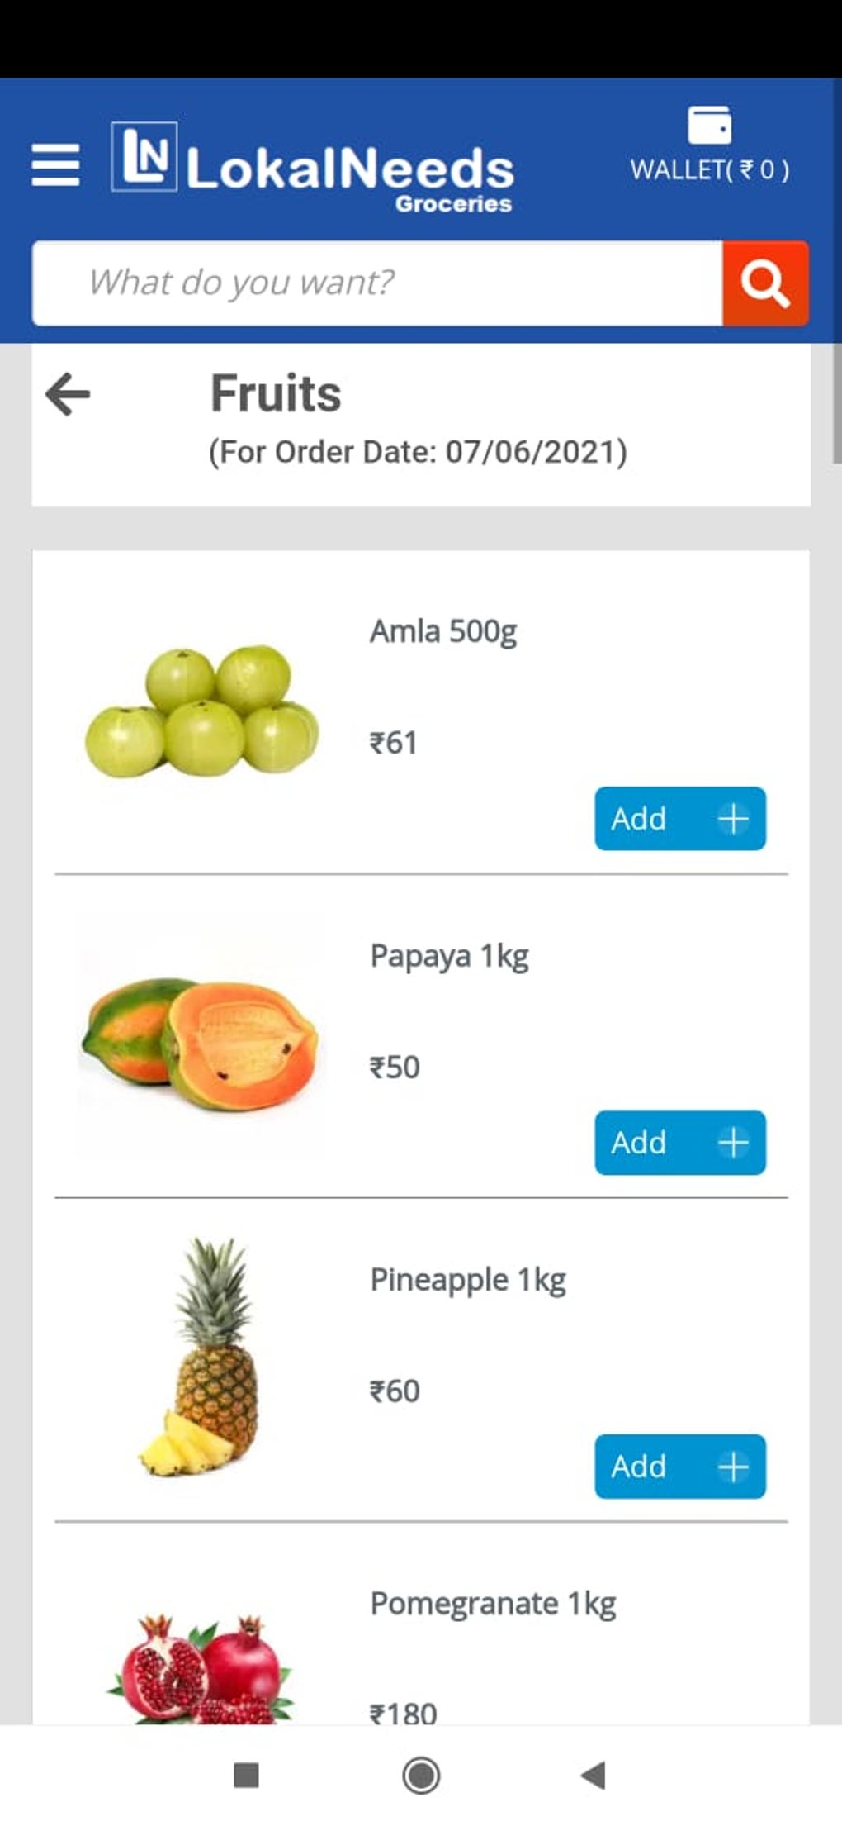Add Papaya 1kg to cart
The image size is (842, 1826).
(x=679, y=1143)
